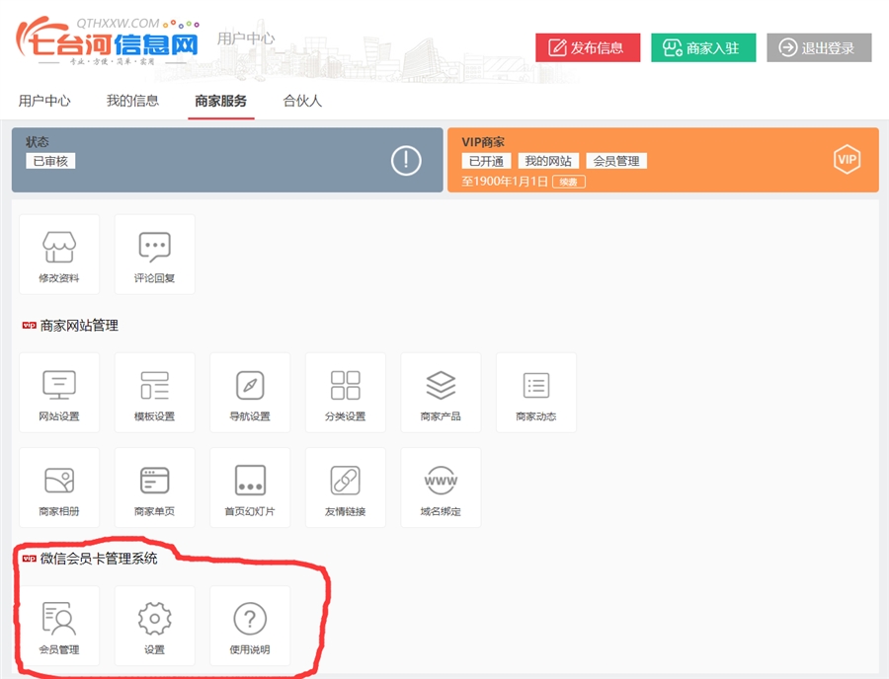Open 网站设置 monitor icon
The image size is (889, 679).
[59, 385]
